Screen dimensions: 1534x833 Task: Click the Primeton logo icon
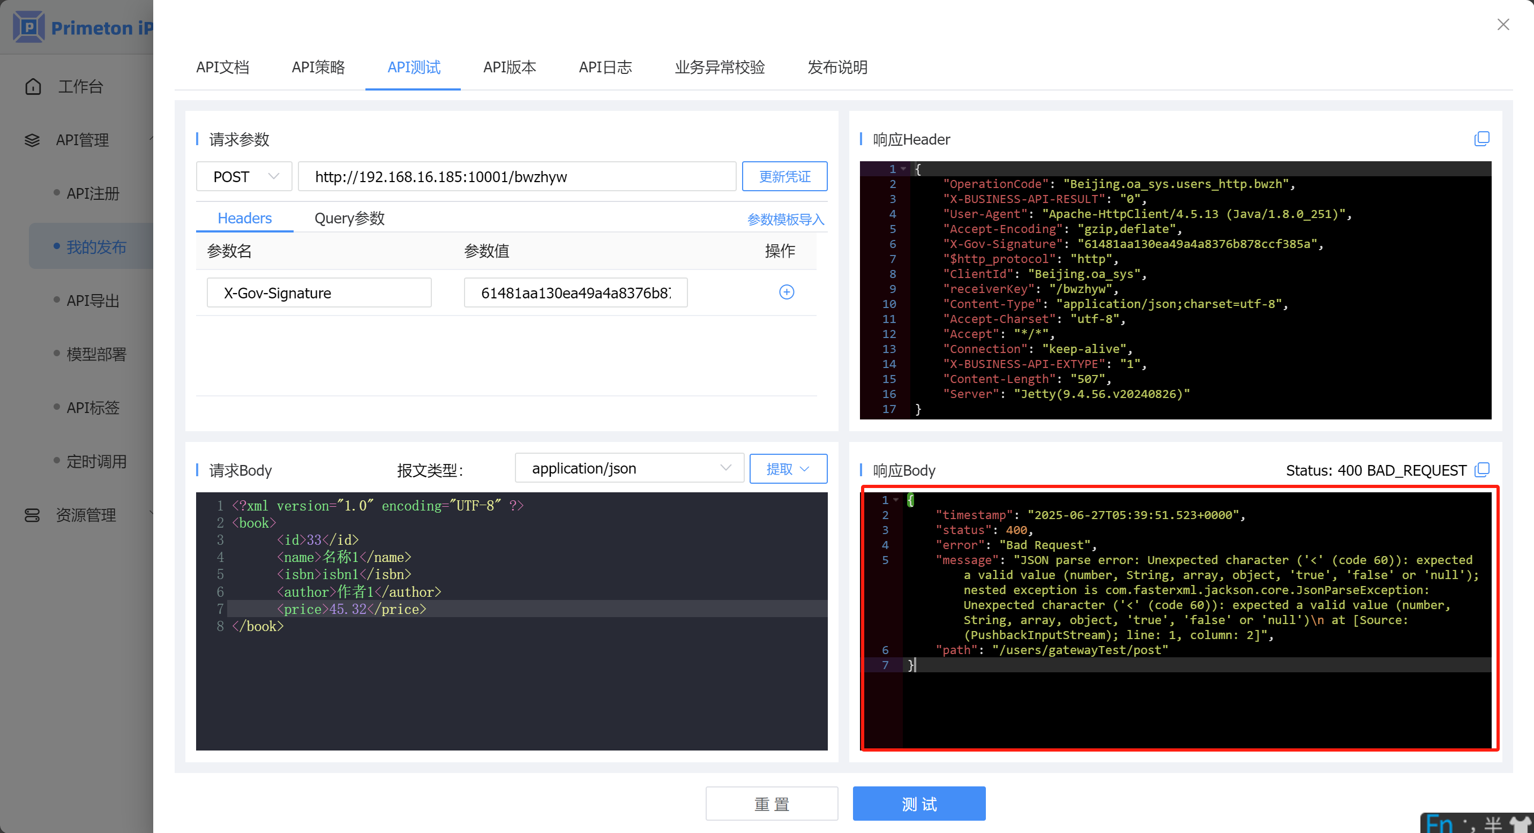(x=28, y=27)
